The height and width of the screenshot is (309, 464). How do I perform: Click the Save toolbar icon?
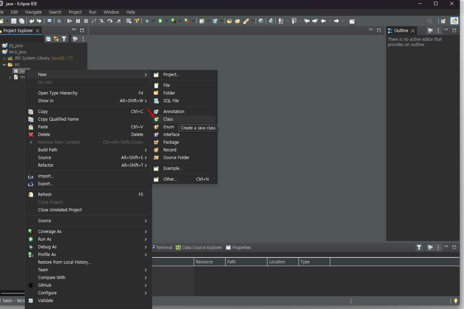pos(14,21)
